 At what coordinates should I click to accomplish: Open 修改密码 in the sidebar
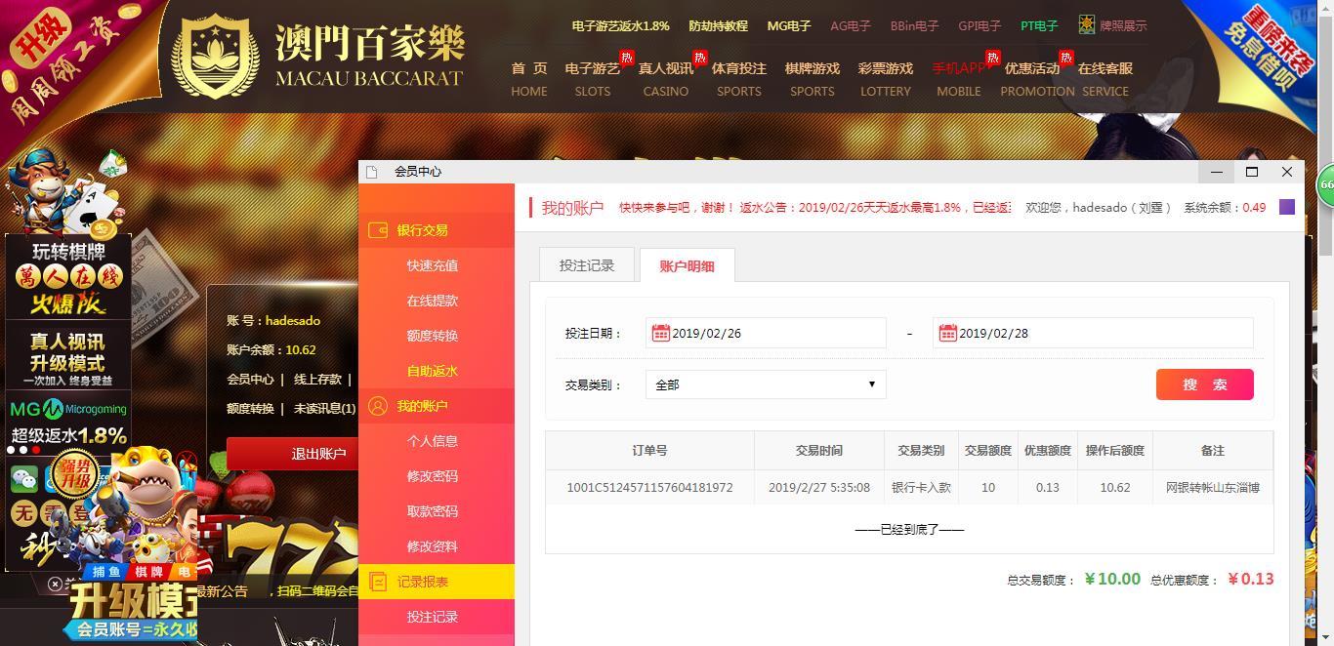pos(433,476)
